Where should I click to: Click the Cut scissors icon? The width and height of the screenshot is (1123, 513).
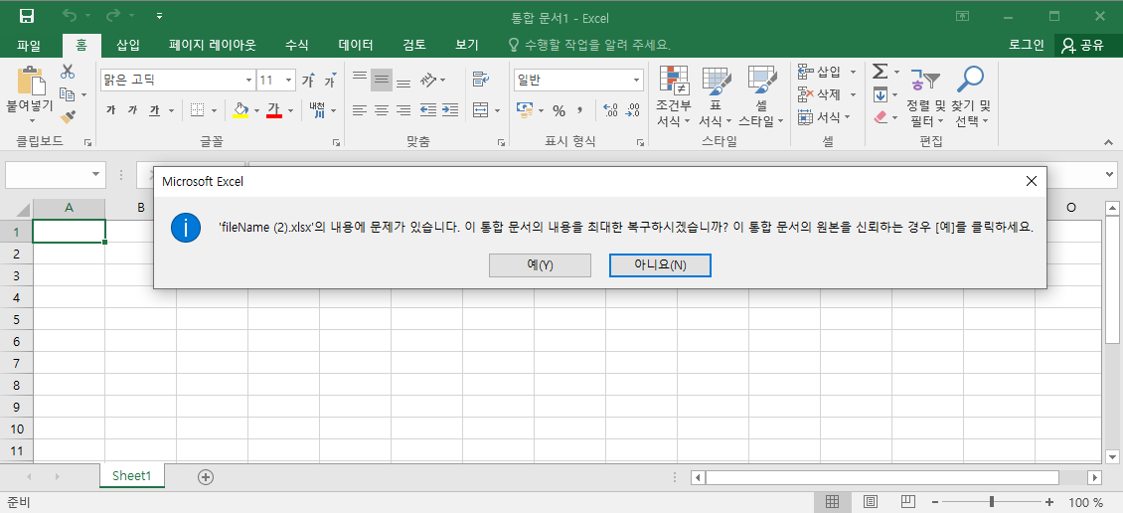(68, 72)
